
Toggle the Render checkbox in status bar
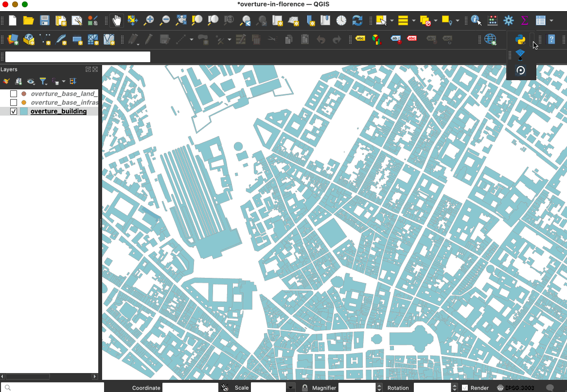pos(465,388)
